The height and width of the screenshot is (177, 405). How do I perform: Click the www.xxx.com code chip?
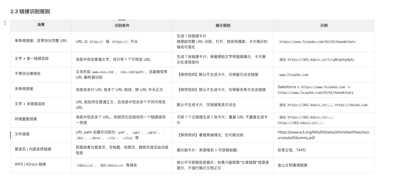pos(103,72)
